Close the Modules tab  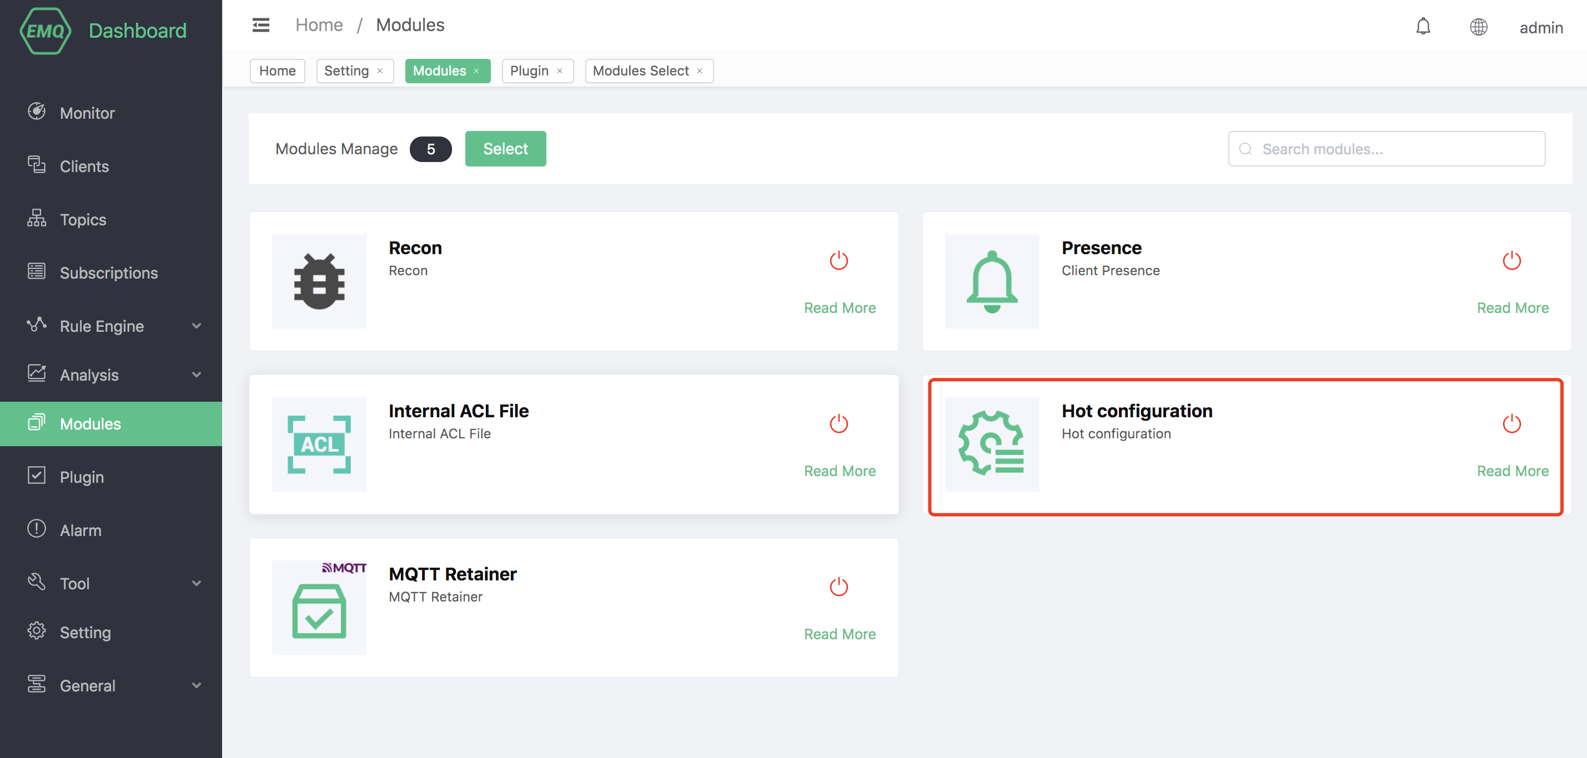click(x=477, y=71)
